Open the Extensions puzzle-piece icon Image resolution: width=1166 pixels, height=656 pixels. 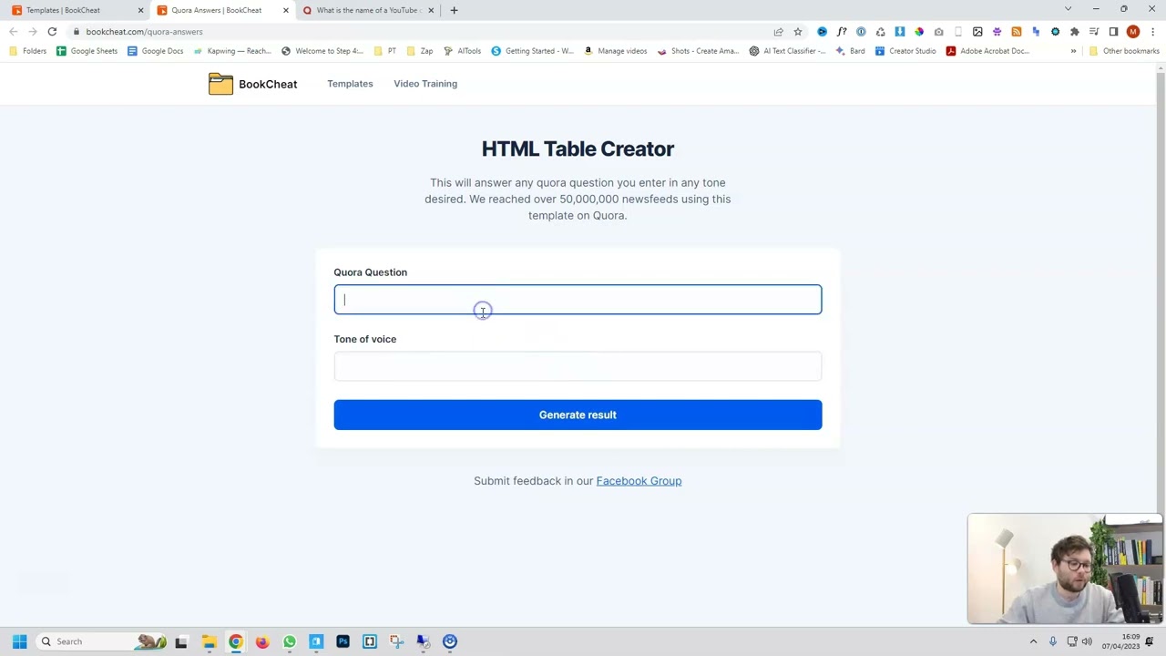point(1075,32)
